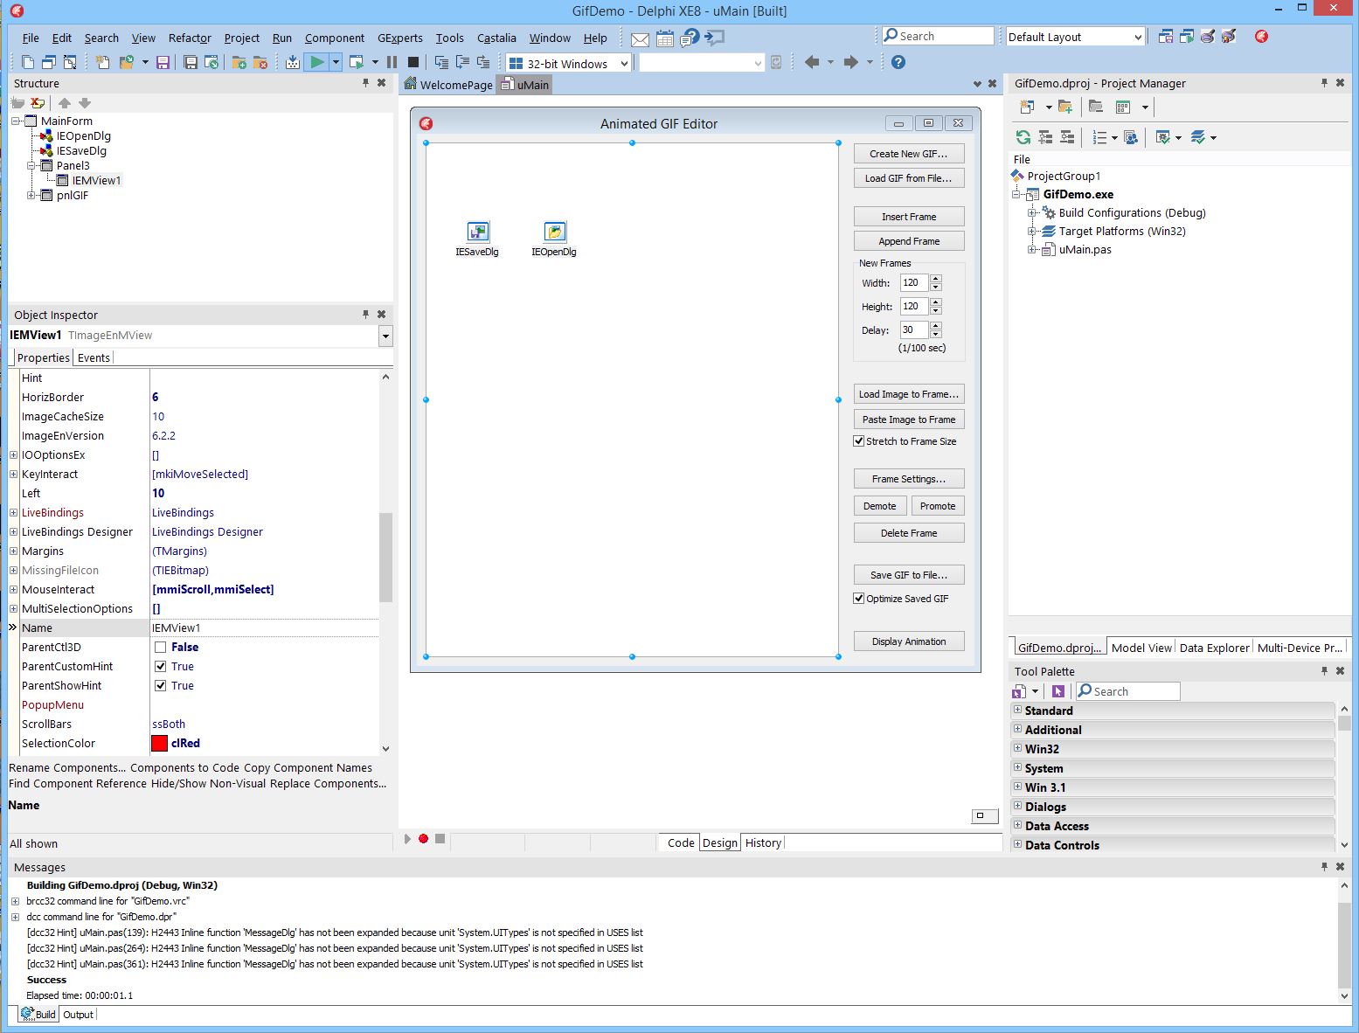Click the Trace Into step icon
Viewport: 1359px width, 1033px height.
[441, 63]
